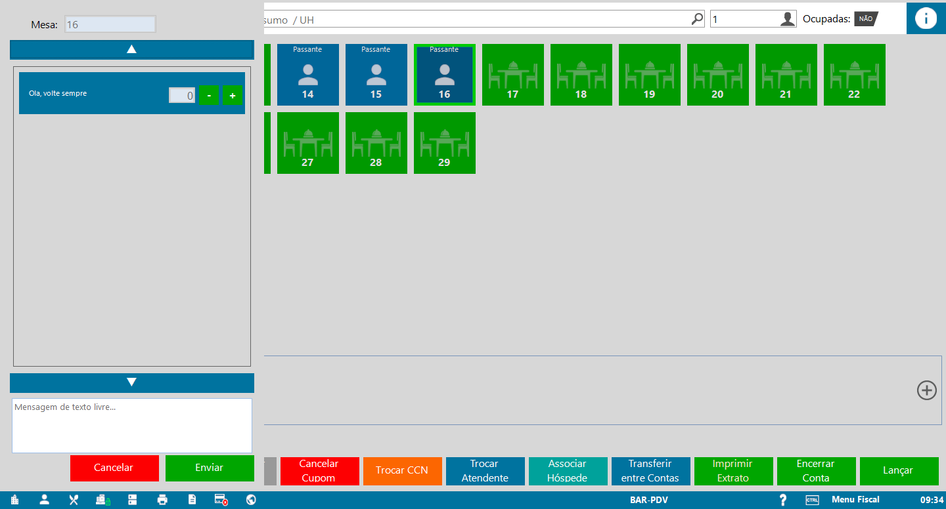Viewport: 946px width, 509px height.
Task: Click the server storage icon in status bar
Action: click(133, 500)
